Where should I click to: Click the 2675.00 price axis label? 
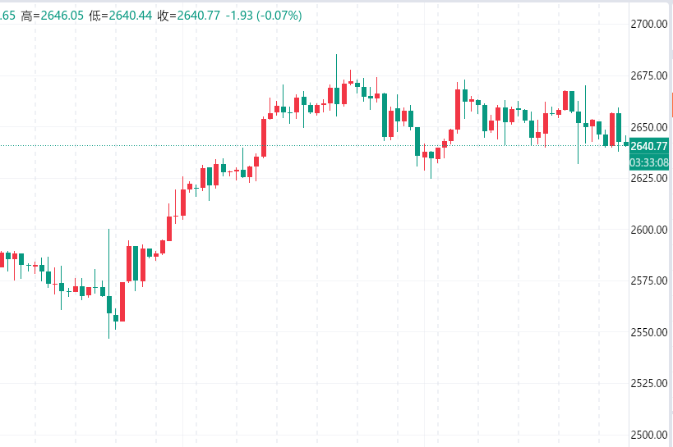tap(649, 75)
